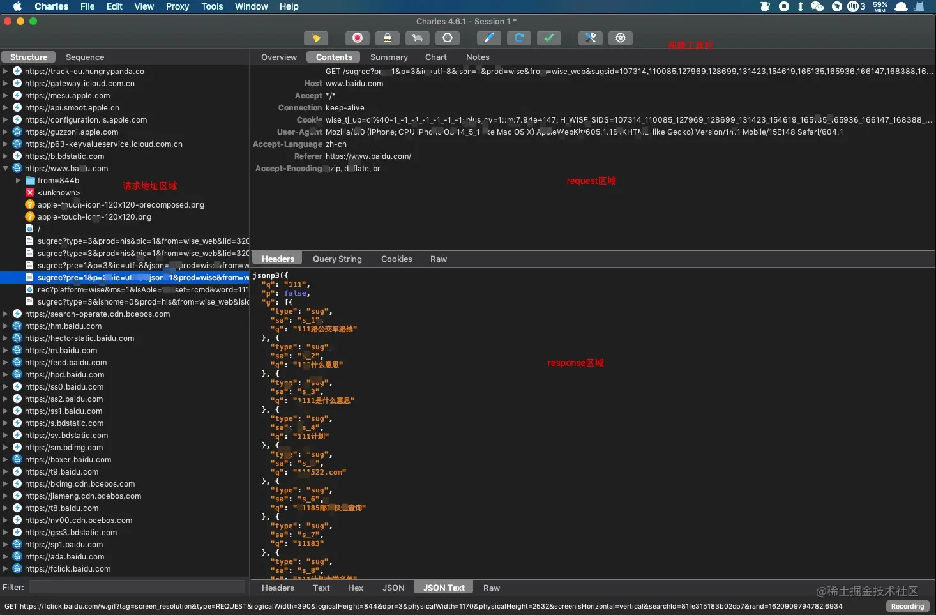Click the globe icon of https://hm.baidu.com
936x615 pixels.
click(x=17, y=326)
